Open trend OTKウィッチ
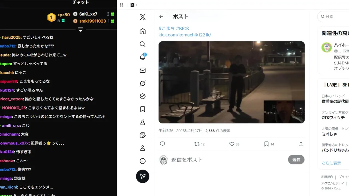The image size is (349, 196). [333, 118]
